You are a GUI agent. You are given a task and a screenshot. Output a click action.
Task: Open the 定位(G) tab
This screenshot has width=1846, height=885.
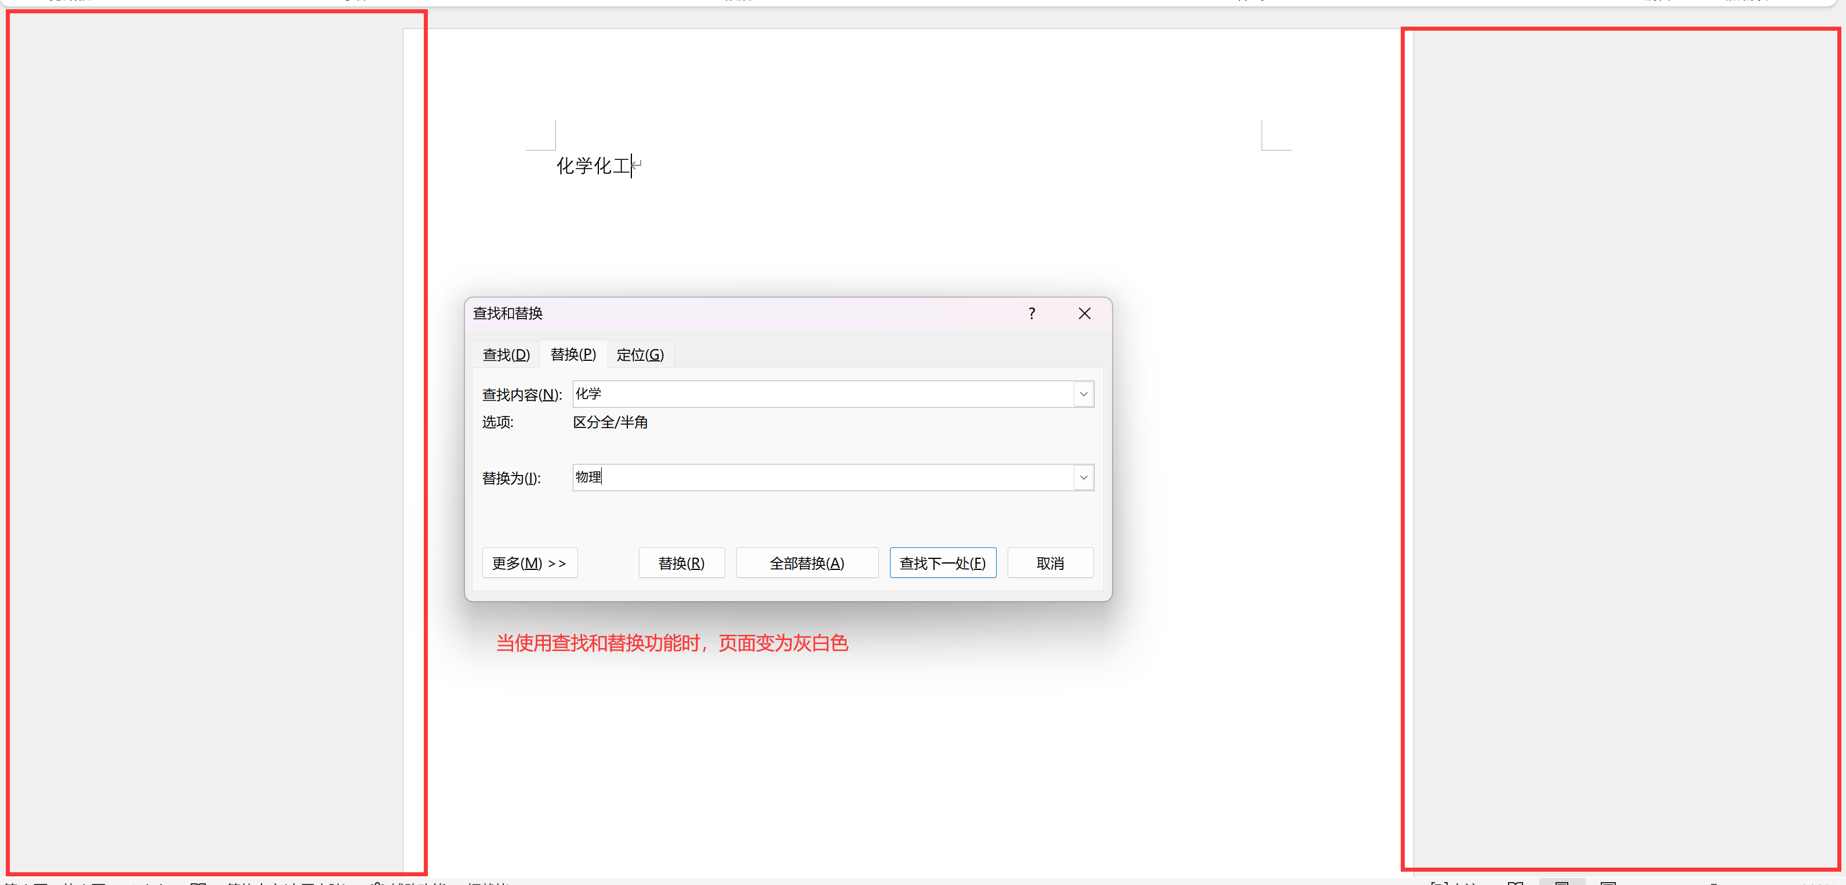click(640, 354)
